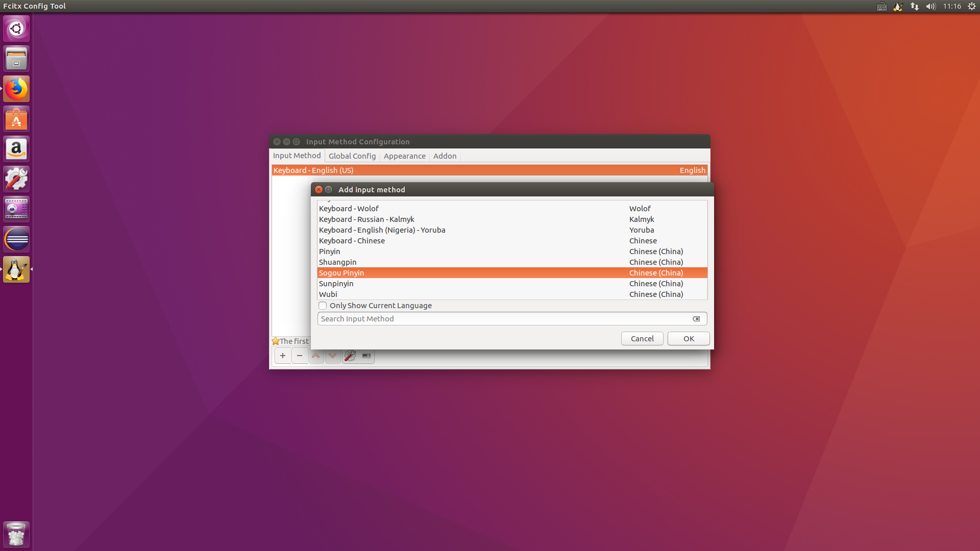Click the remove input method minus icon
980x551 pixels.
click(x=300, y=356)
